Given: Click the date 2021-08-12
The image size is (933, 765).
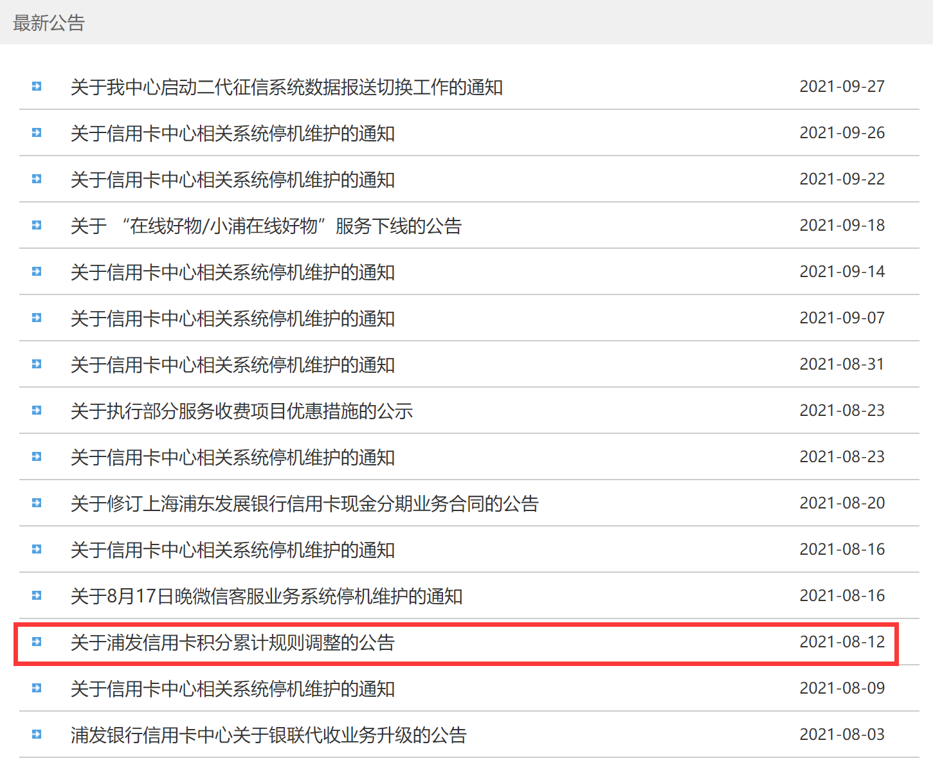Looking at the screenshot, I should pos(842,642).
